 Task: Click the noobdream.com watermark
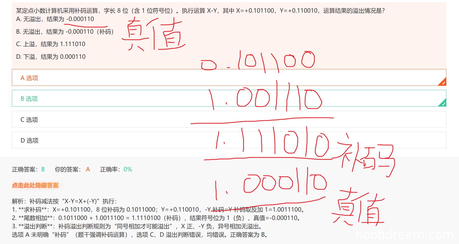tap(404, 235)
